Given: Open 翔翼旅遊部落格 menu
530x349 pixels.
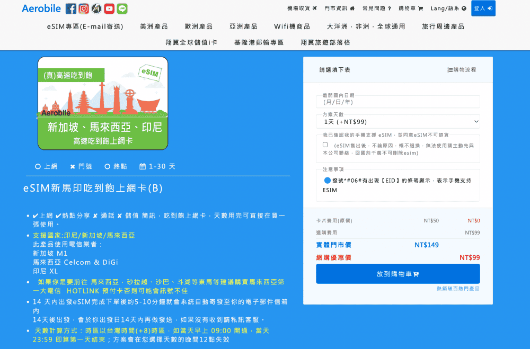Looking at the screenshot, I should [325, 42].
